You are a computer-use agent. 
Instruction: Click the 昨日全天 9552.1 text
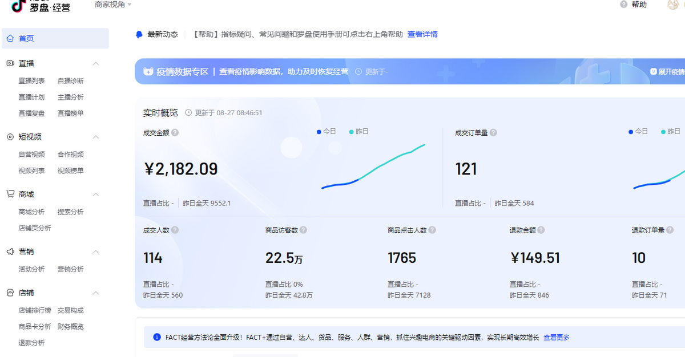tap(207, 203)
